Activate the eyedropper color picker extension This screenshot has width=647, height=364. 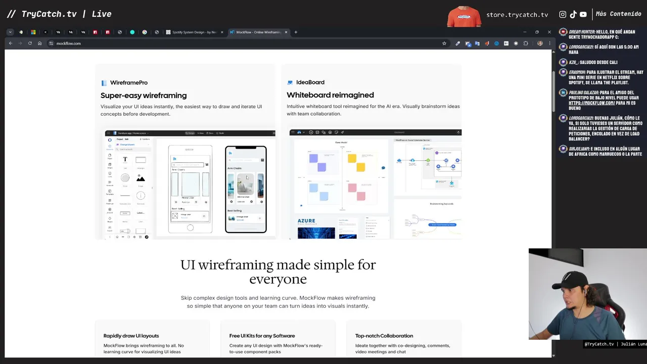pyautogui.click(x=458, y=43)
